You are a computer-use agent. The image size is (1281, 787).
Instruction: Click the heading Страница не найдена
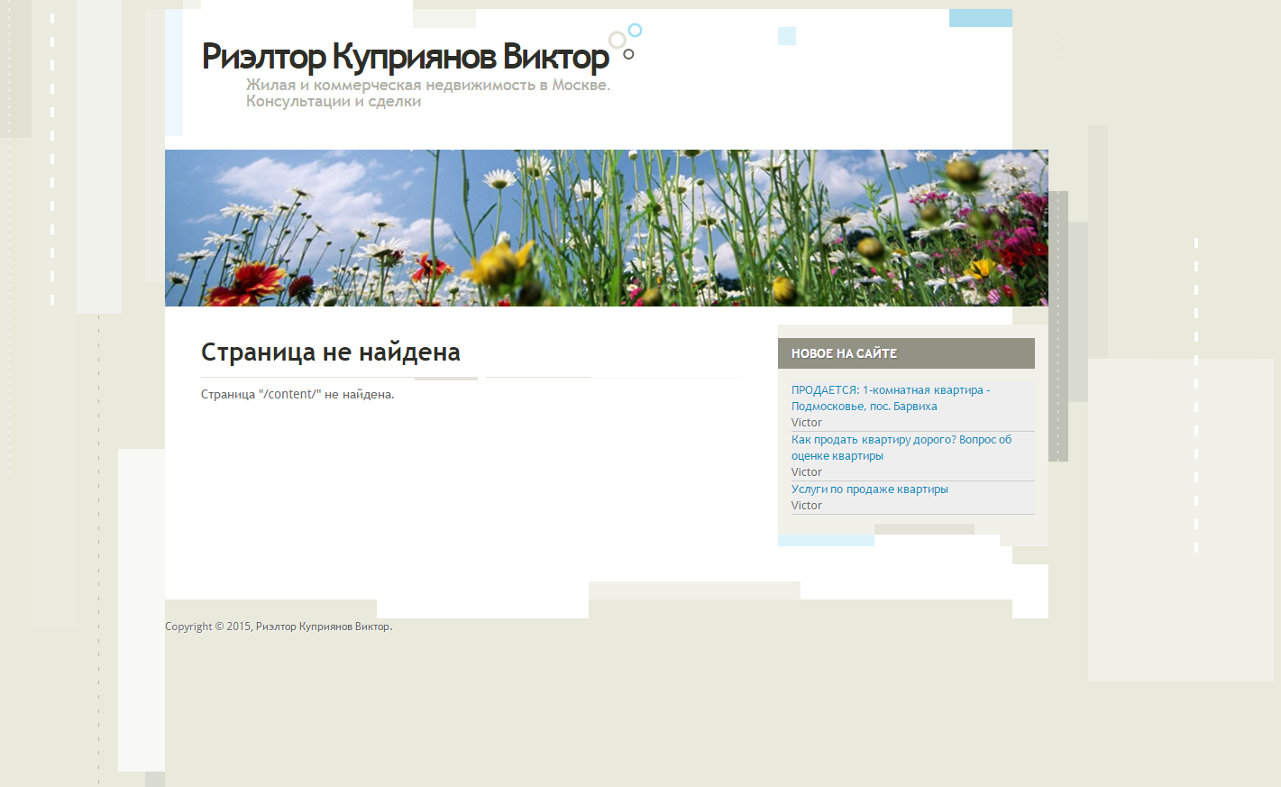pos(331,352)
